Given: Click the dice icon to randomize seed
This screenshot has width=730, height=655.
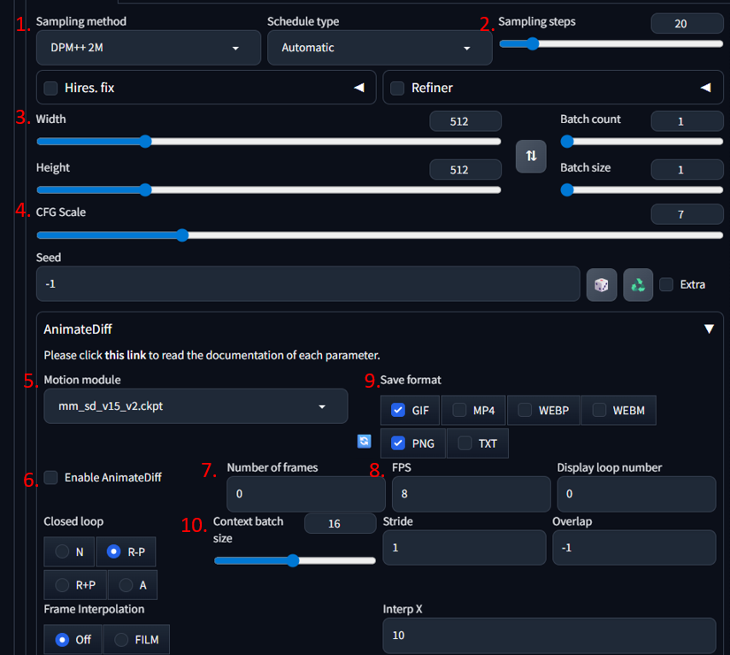Looking at the screenshot, I should click(602, 284).
